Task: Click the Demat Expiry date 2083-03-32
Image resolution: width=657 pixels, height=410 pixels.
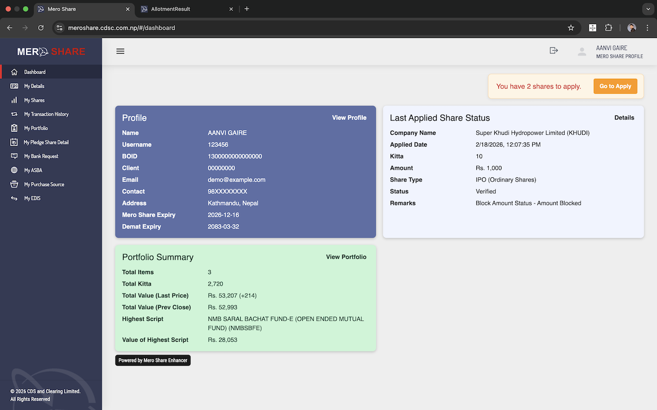Action: [x=223, y=227]
